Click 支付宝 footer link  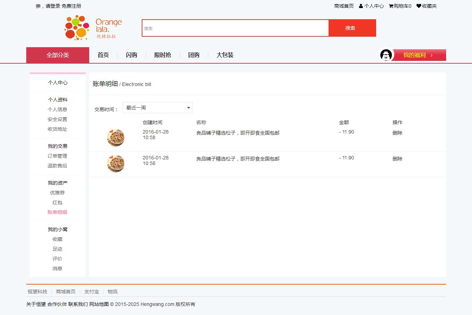[92, 292]
